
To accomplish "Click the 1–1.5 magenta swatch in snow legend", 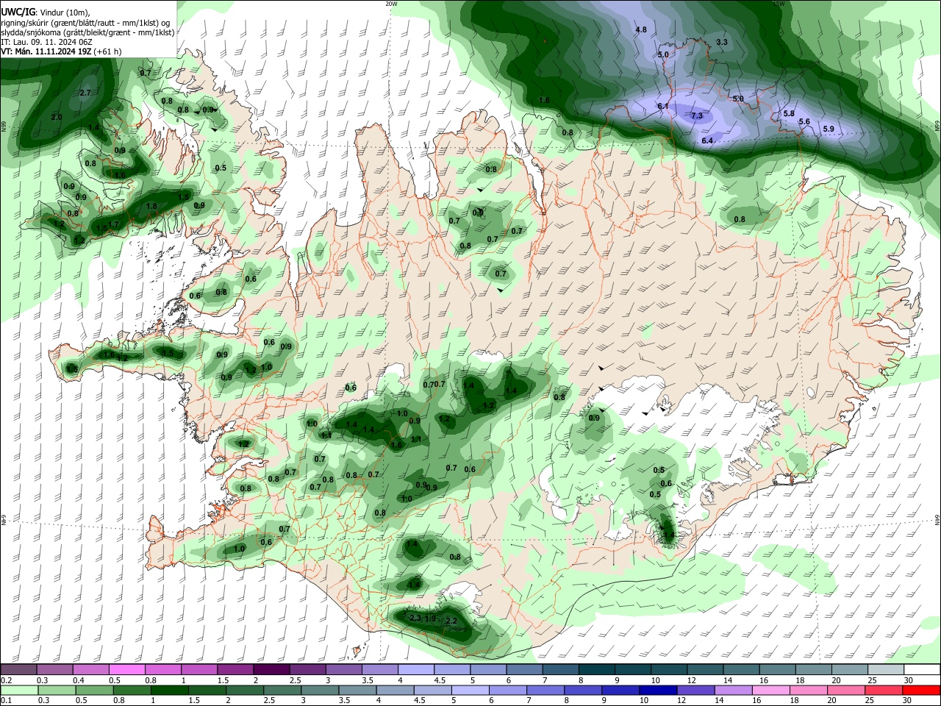I will point(199,670).
